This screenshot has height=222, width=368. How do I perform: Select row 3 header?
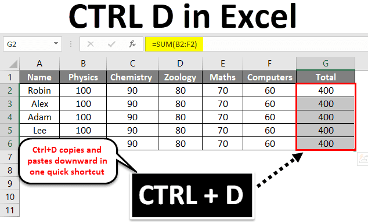click(x=10, y=103)
